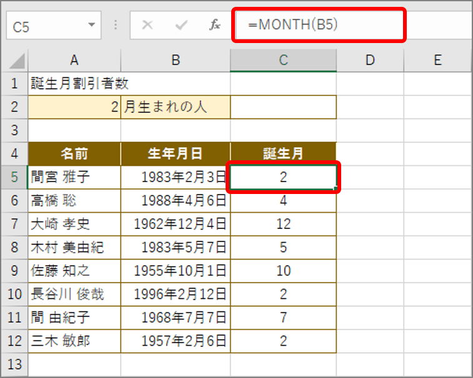The image size is (473, 378).
Task: Click date cell 1988年4月6日
Action: [x=176, y=201]
